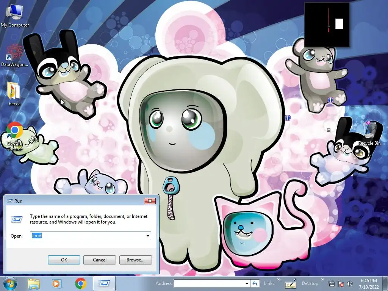This screenshot has height=291, width=388.
Task: Launch Google Chrome from desktop shortcut
Action: pyautogui.click(x=15, y=136)
